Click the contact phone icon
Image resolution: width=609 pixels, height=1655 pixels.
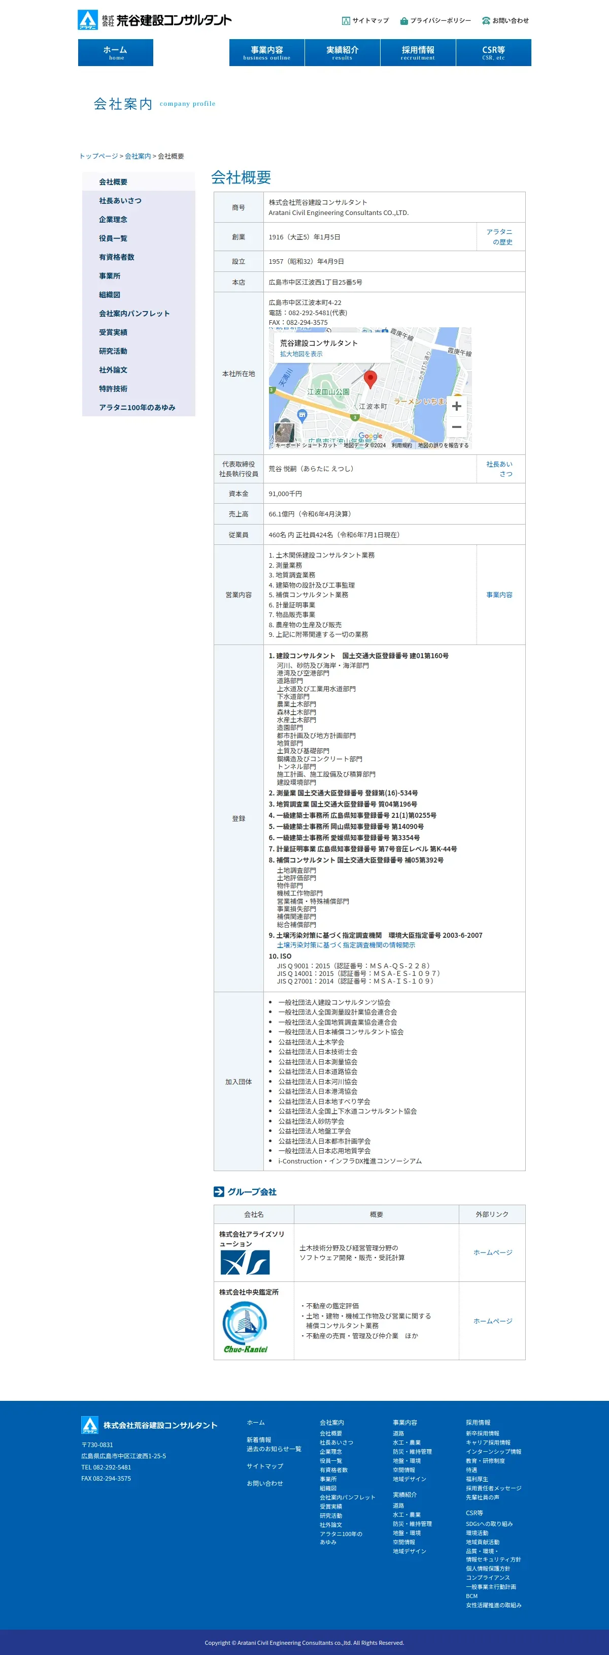(x=486, y=20)
